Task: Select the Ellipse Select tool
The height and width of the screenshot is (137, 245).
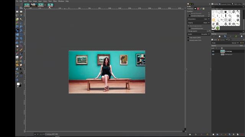Action: (21, 11)
